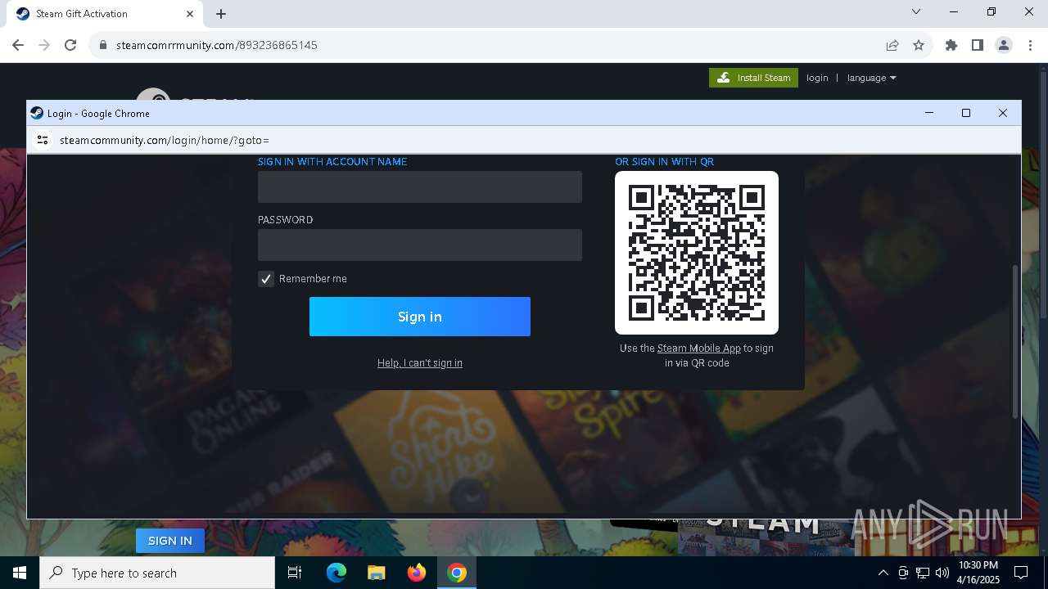Click the login link in the header

pos(817,78)
